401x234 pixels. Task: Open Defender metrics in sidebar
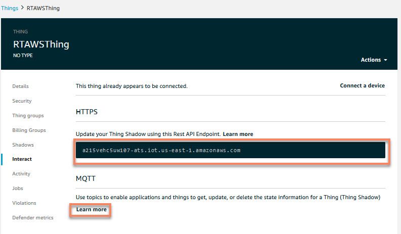point(33,218)
